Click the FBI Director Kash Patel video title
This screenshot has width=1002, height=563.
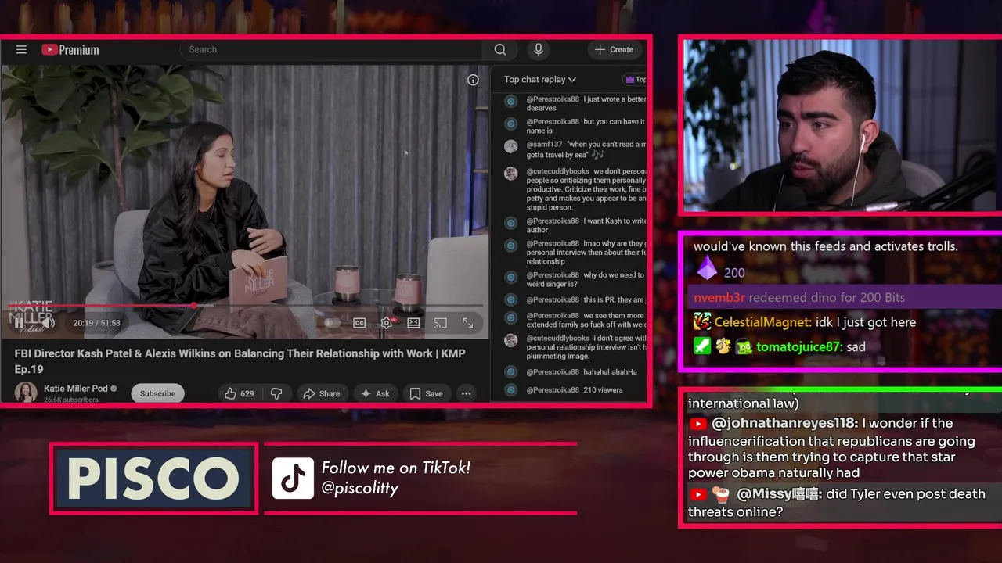click(240, 360)
